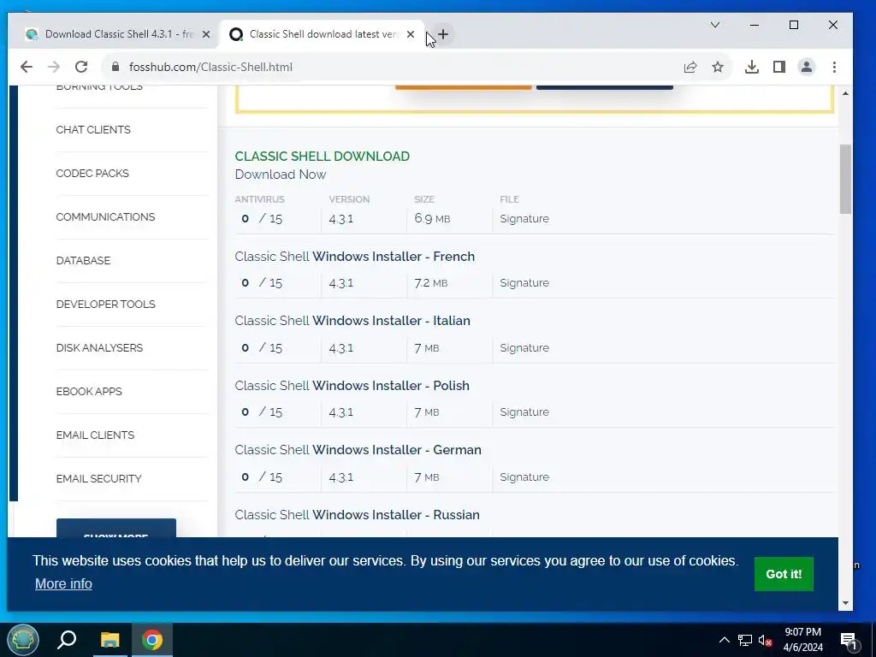The image size is (876, 657).
Task: Click the forward navigation arrow
Action: click(x=54, y=67)
